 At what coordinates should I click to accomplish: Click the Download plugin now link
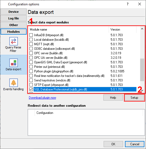click(42, 98)
